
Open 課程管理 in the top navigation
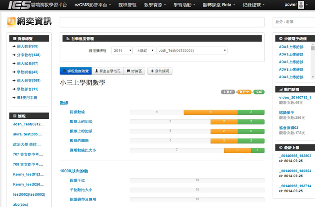coord(127,5)
